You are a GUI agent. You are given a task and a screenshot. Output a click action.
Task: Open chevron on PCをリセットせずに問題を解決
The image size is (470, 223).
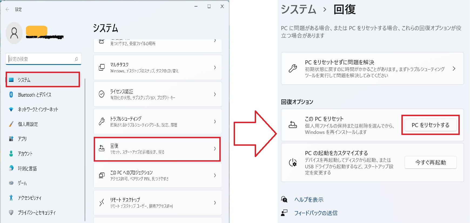pyautogui.click(x=454, y=69)
